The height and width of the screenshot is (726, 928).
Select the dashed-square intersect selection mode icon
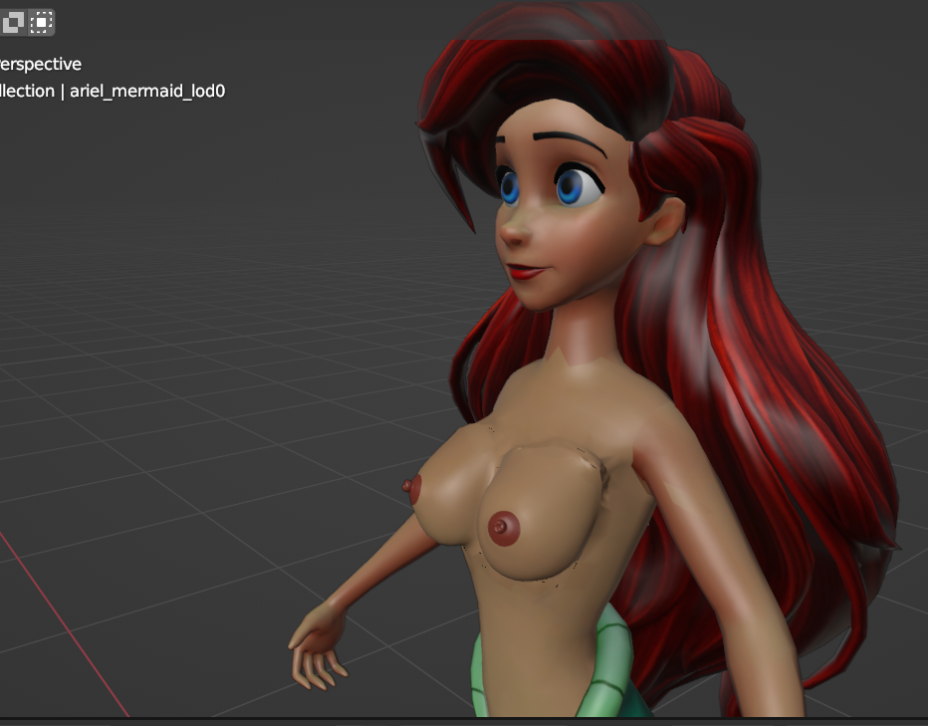click(x=41, y=23)
